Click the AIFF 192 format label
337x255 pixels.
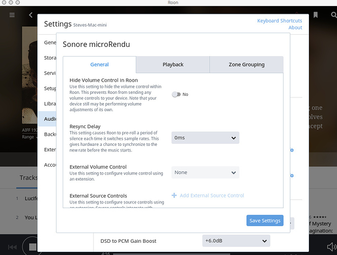[30, 130]
